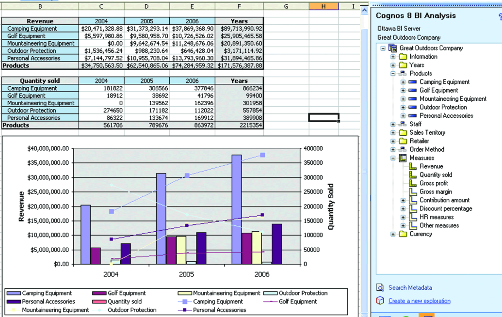Click the 2006 Camping Equipment revenue bar
This screenshot has height=317, width=502.
click(x=237, y=209)
